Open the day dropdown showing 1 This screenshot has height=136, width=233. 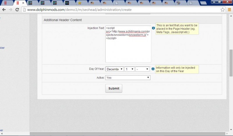129,69
